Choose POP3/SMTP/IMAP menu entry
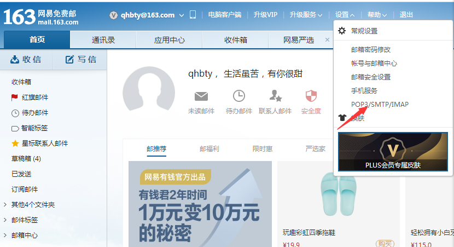This screenshot has height=247, width=454. click(x=380, y=105)
